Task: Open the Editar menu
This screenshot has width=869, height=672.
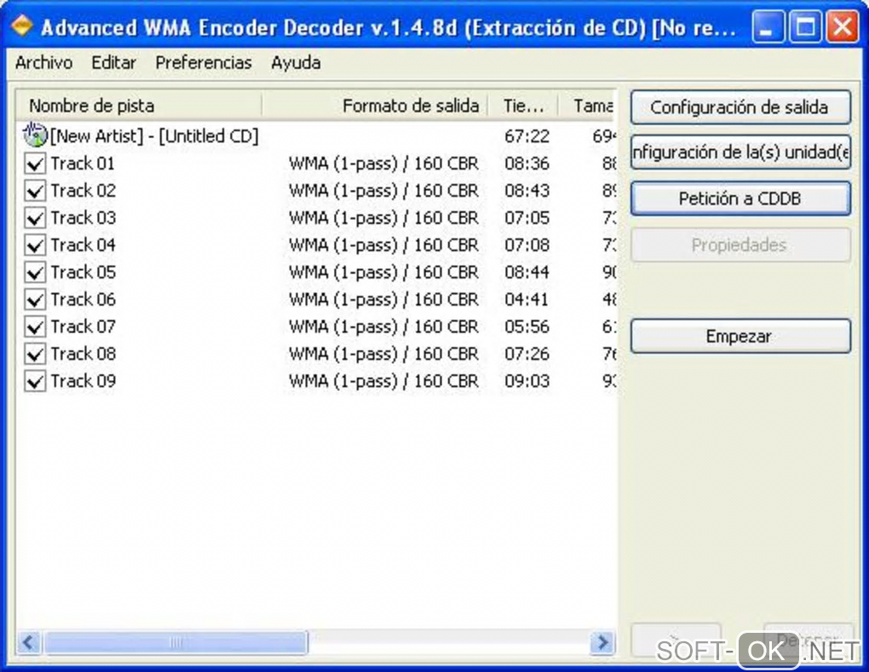Action: pos(113,63)
